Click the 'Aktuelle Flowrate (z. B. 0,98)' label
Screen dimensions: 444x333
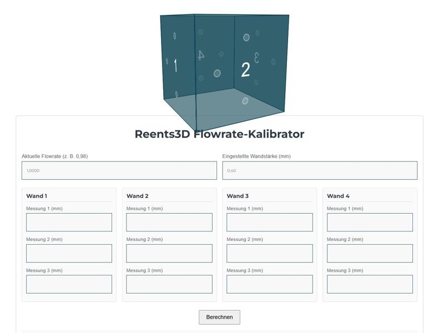54,157
